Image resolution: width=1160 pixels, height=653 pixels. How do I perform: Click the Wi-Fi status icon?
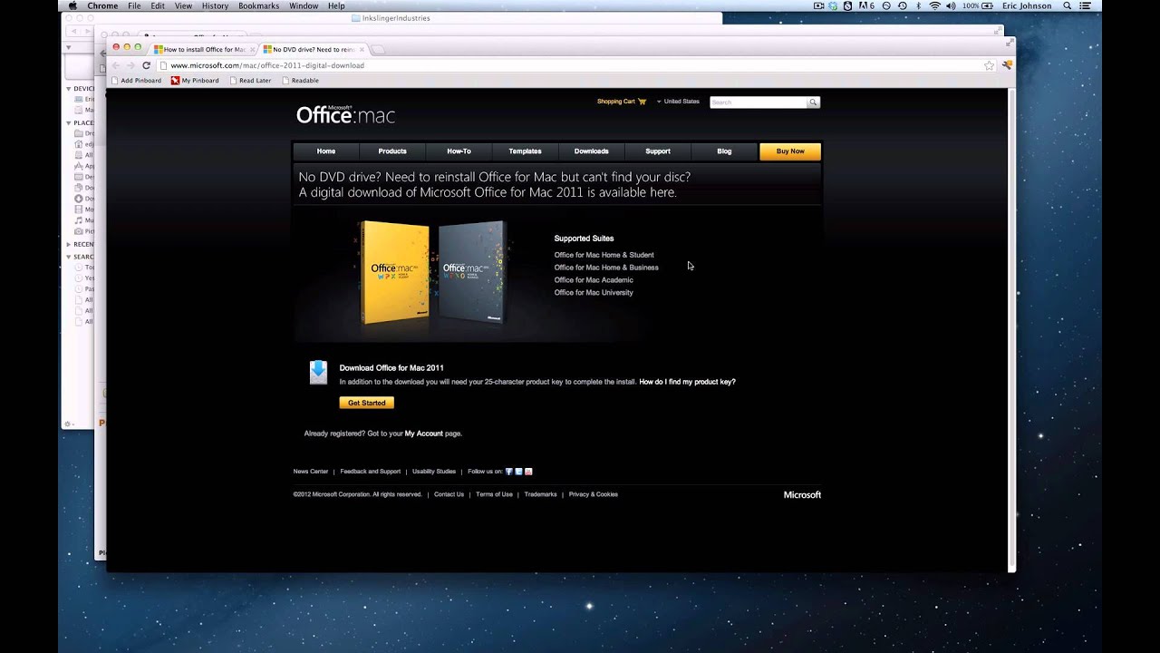[934, 5]
